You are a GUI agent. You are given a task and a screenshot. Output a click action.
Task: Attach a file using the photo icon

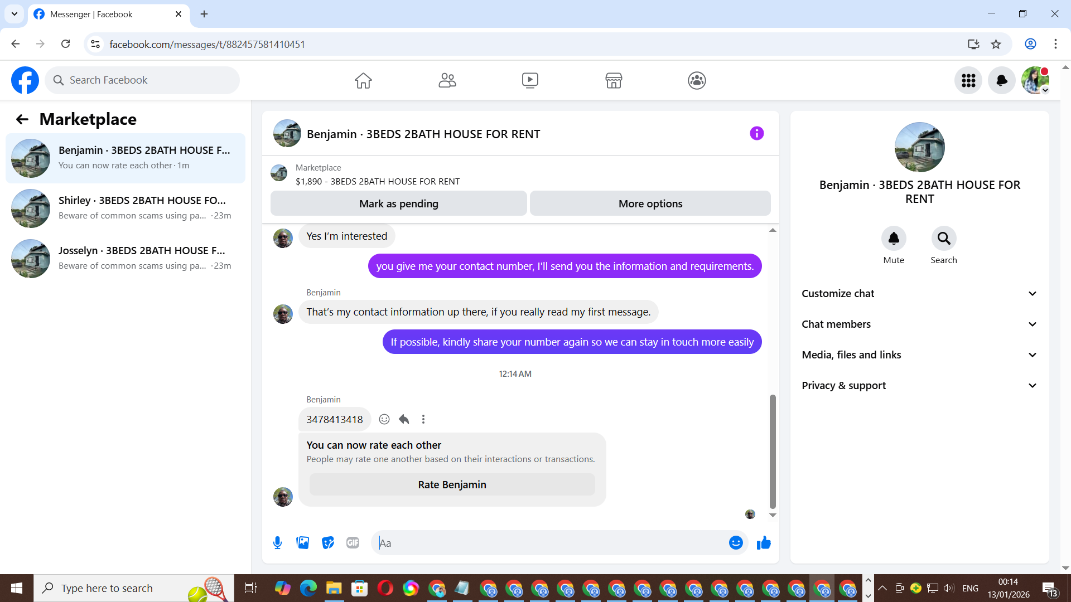point(302,543)
